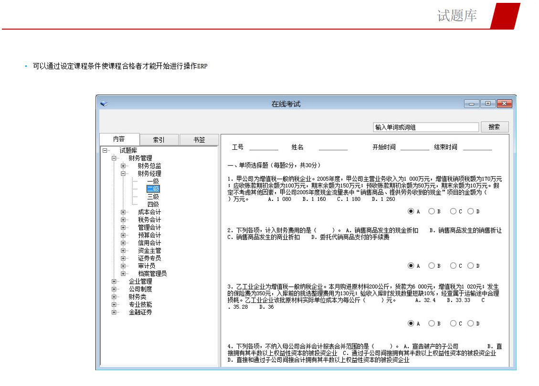The image size is (539, 386).
Task: Select option B for question 1
Action: click(x=432, y=211)
